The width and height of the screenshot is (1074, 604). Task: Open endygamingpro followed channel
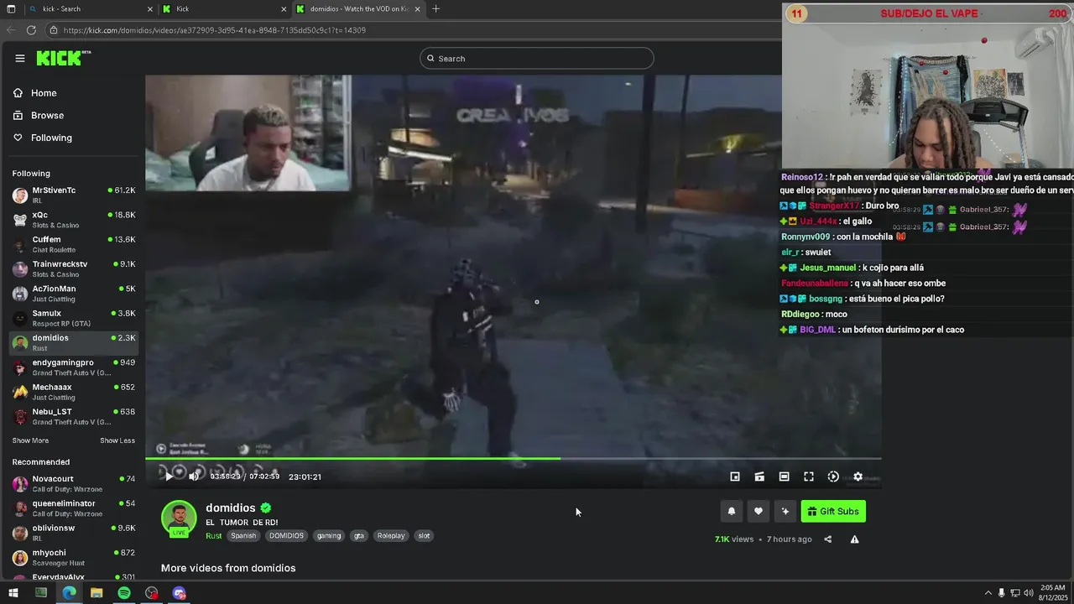[74, 367]
